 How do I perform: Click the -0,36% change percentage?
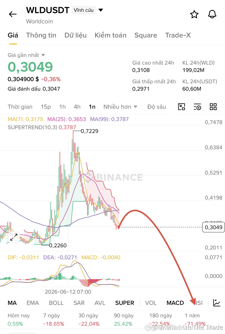(51, 79)
